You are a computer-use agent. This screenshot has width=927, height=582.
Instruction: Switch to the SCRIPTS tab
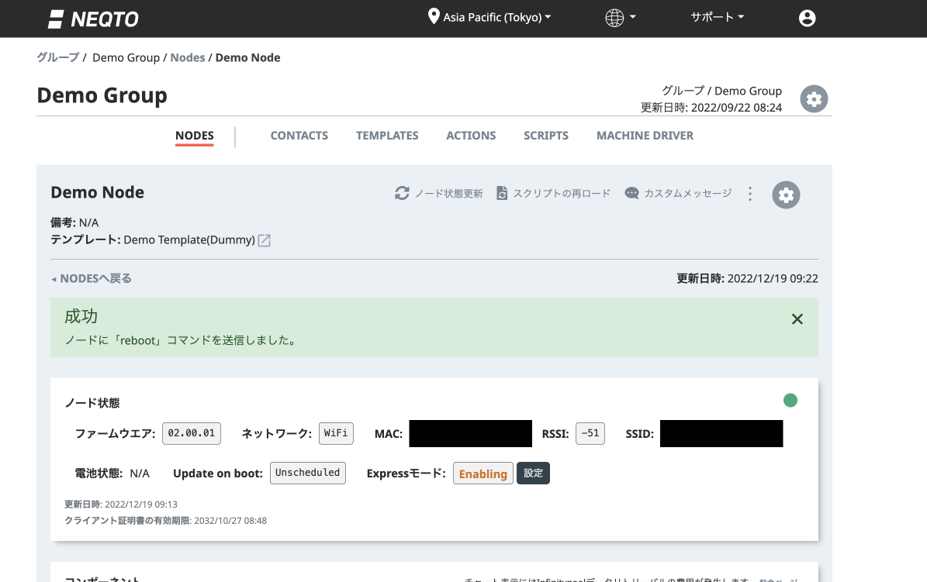click(545, 136)
